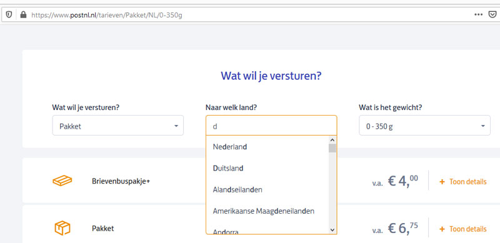Click the orange Pakket box icon
The width and height of the screenshot is (500, 243).
pos(62,229)
